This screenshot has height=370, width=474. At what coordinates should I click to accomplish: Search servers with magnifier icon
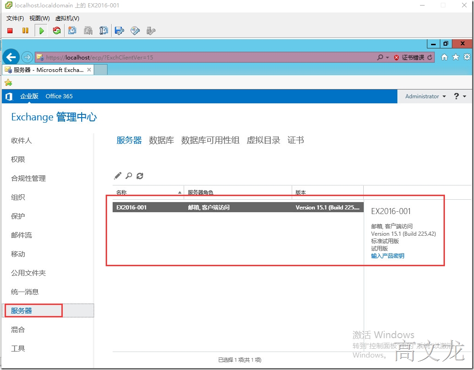[129, 176]
